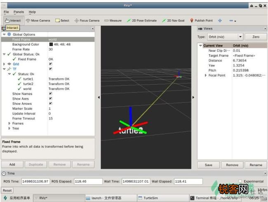Click the Displays panel monitor icon
The height and width of the screenshot is (202, 268).
coord(4,29)
